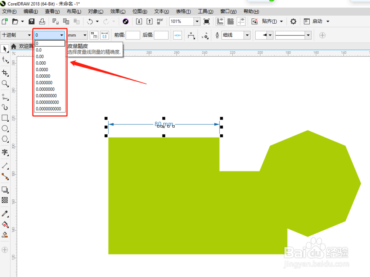Select the Artistic Media tool
Image resolution: width=370 pixels, height=277 pixels.
point(5,107)
